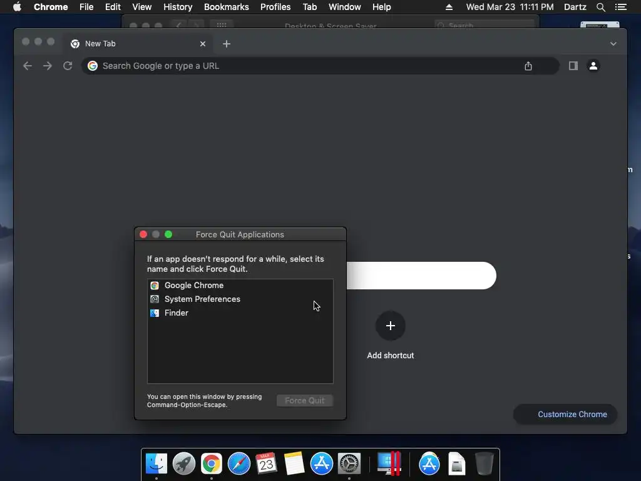Click Google Chrome icon in the Dock
641x481 pixels.
coord(212,463)
